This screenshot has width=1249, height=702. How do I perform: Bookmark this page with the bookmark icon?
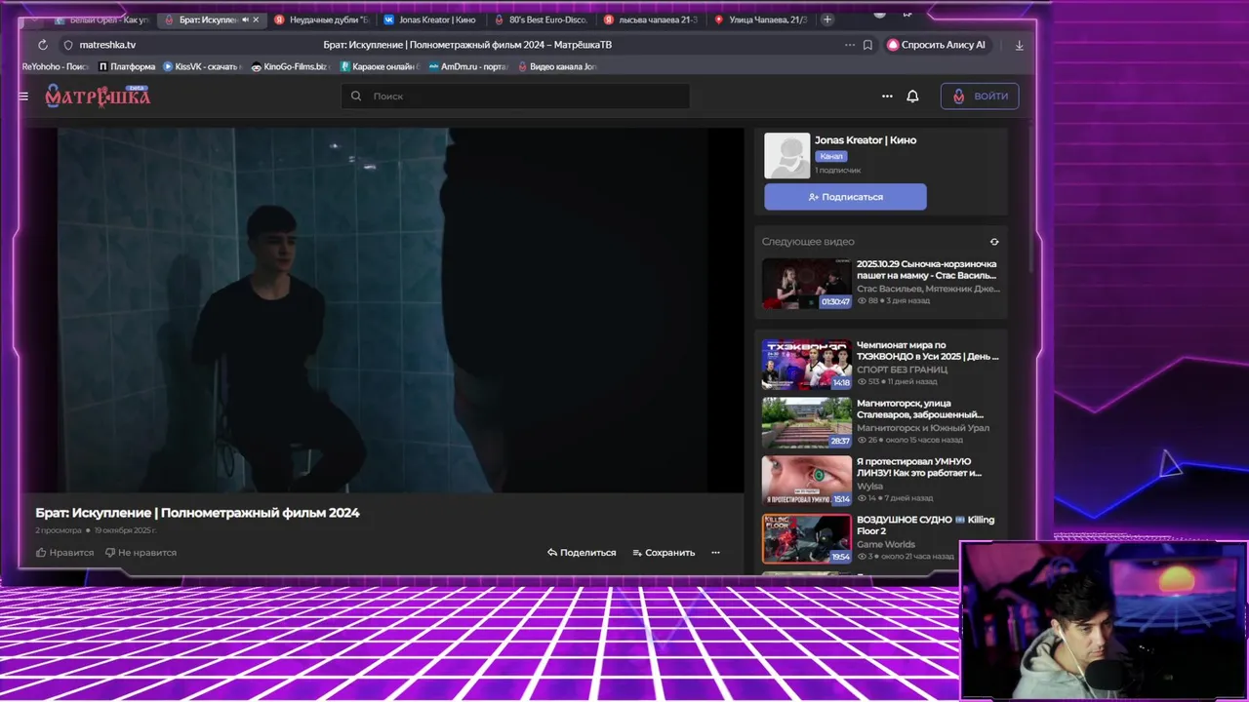click(867, 45)
